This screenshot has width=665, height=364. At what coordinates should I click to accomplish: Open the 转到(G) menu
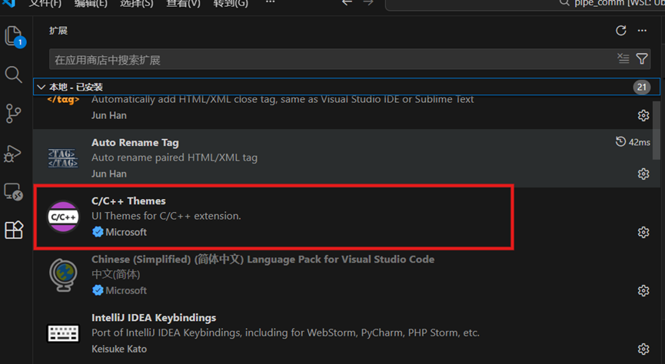[x=231, y=3]
